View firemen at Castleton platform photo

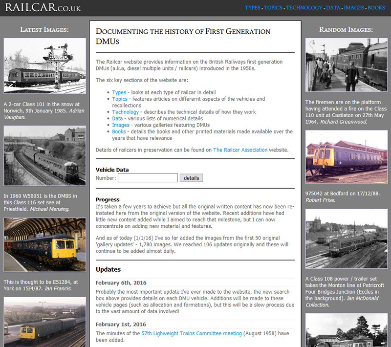[347, 65]
